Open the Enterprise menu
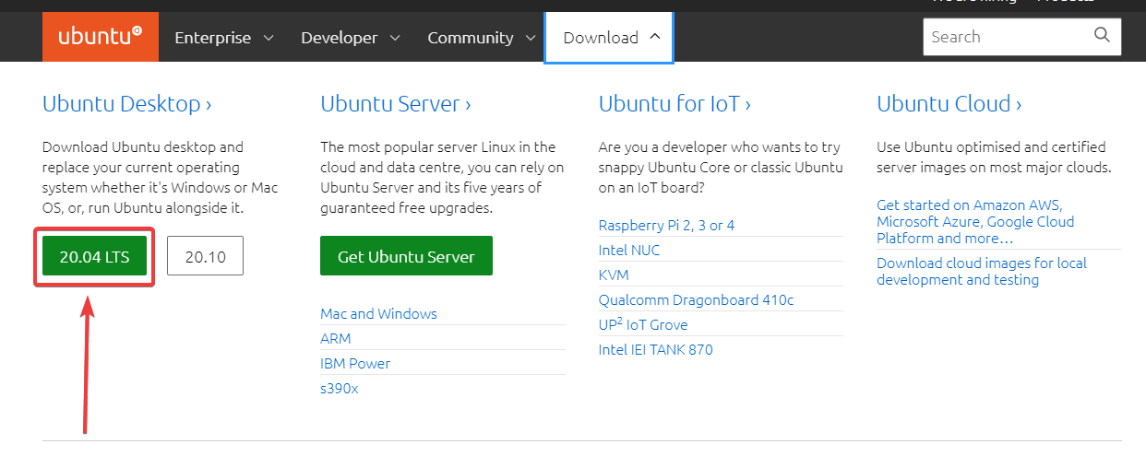 click(x=224, y=38)
